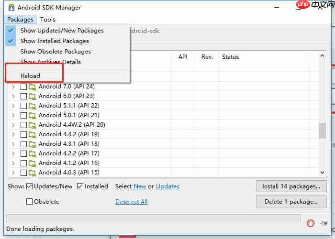Click the Done loading packages status text
Viewport: 335px width, 239px height.
point(40,229)
